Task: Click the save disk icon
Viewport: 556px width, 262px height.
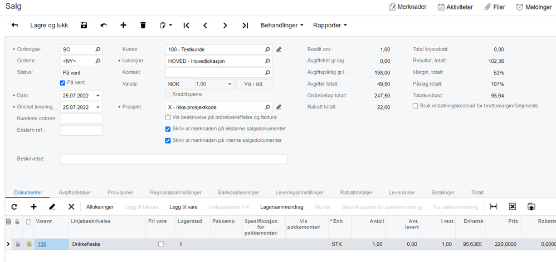Action: point(84,25)
